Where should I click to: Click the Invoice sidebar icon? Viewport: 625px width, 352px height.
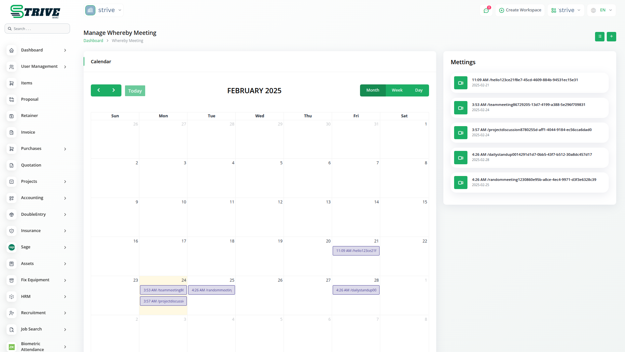[x=11, y=132]
